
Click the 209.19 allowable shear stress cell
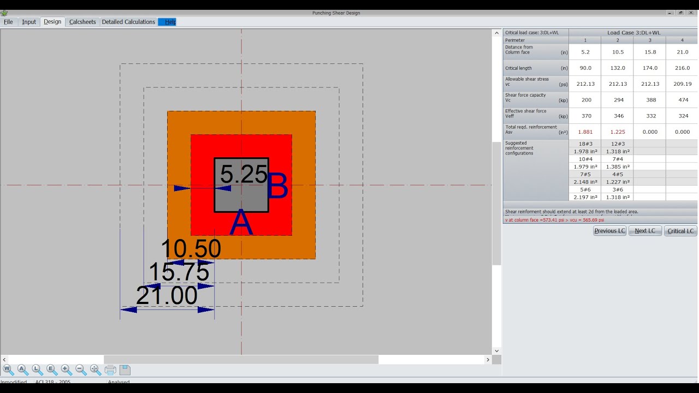pos(682,84)
